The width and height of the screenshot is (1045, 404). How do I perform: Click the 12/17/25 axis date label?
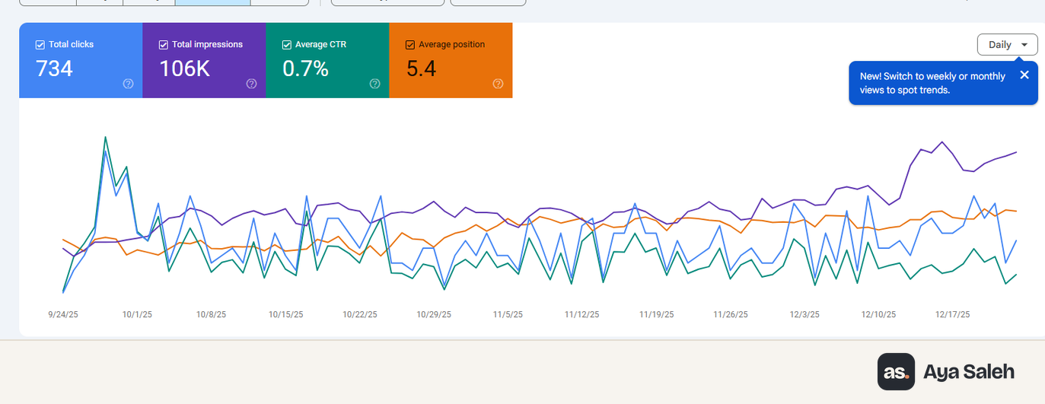[x=953, y=314]
